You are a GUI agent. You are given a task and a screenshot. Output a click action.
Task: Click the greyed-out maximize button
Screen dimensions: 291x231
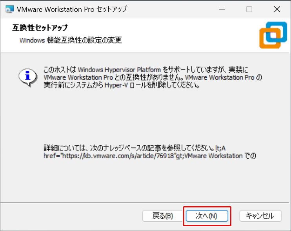249,9
